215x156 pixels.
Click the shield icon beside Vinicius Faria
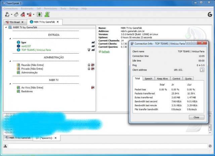[89, 50]
